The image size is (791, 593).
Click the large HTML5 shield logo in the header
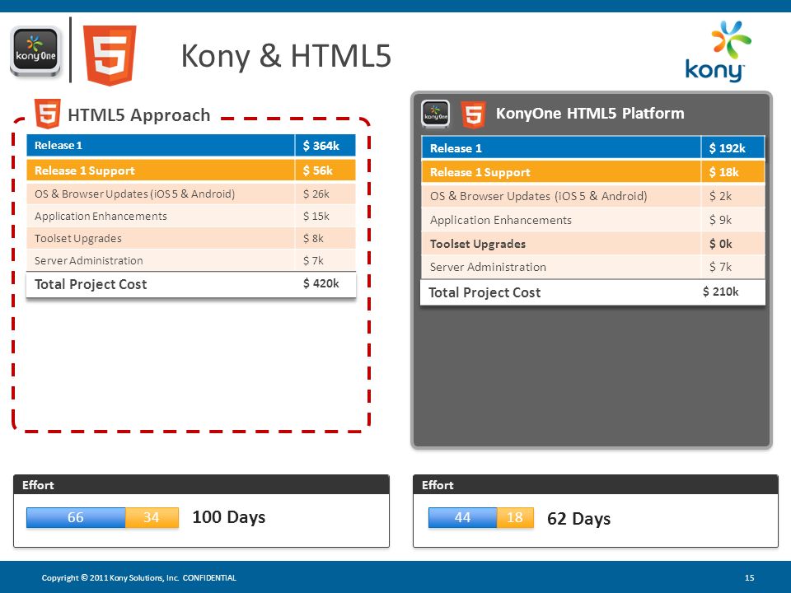[110, 55]
